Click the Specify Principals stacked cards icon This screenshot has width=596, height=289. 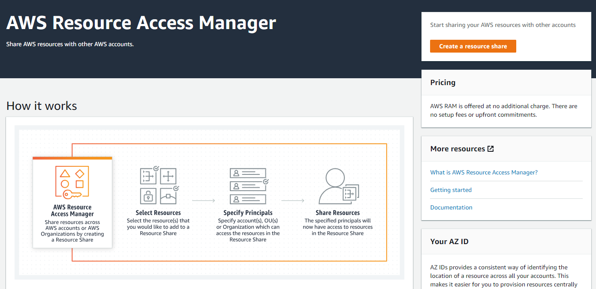coord(248,186)
